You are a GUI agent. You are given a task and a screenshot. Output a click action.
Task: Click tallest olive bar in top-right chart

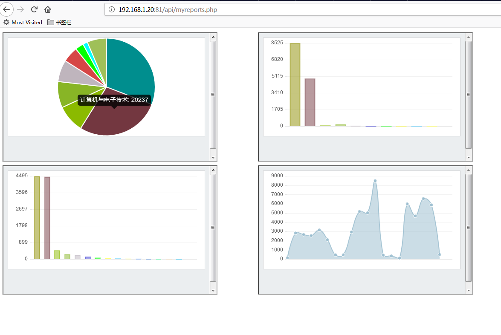[295, 84]
